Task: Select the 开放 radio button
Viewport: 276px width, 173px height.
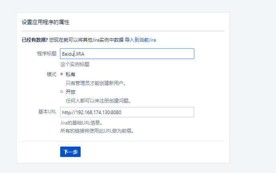Action: [62, 92]
